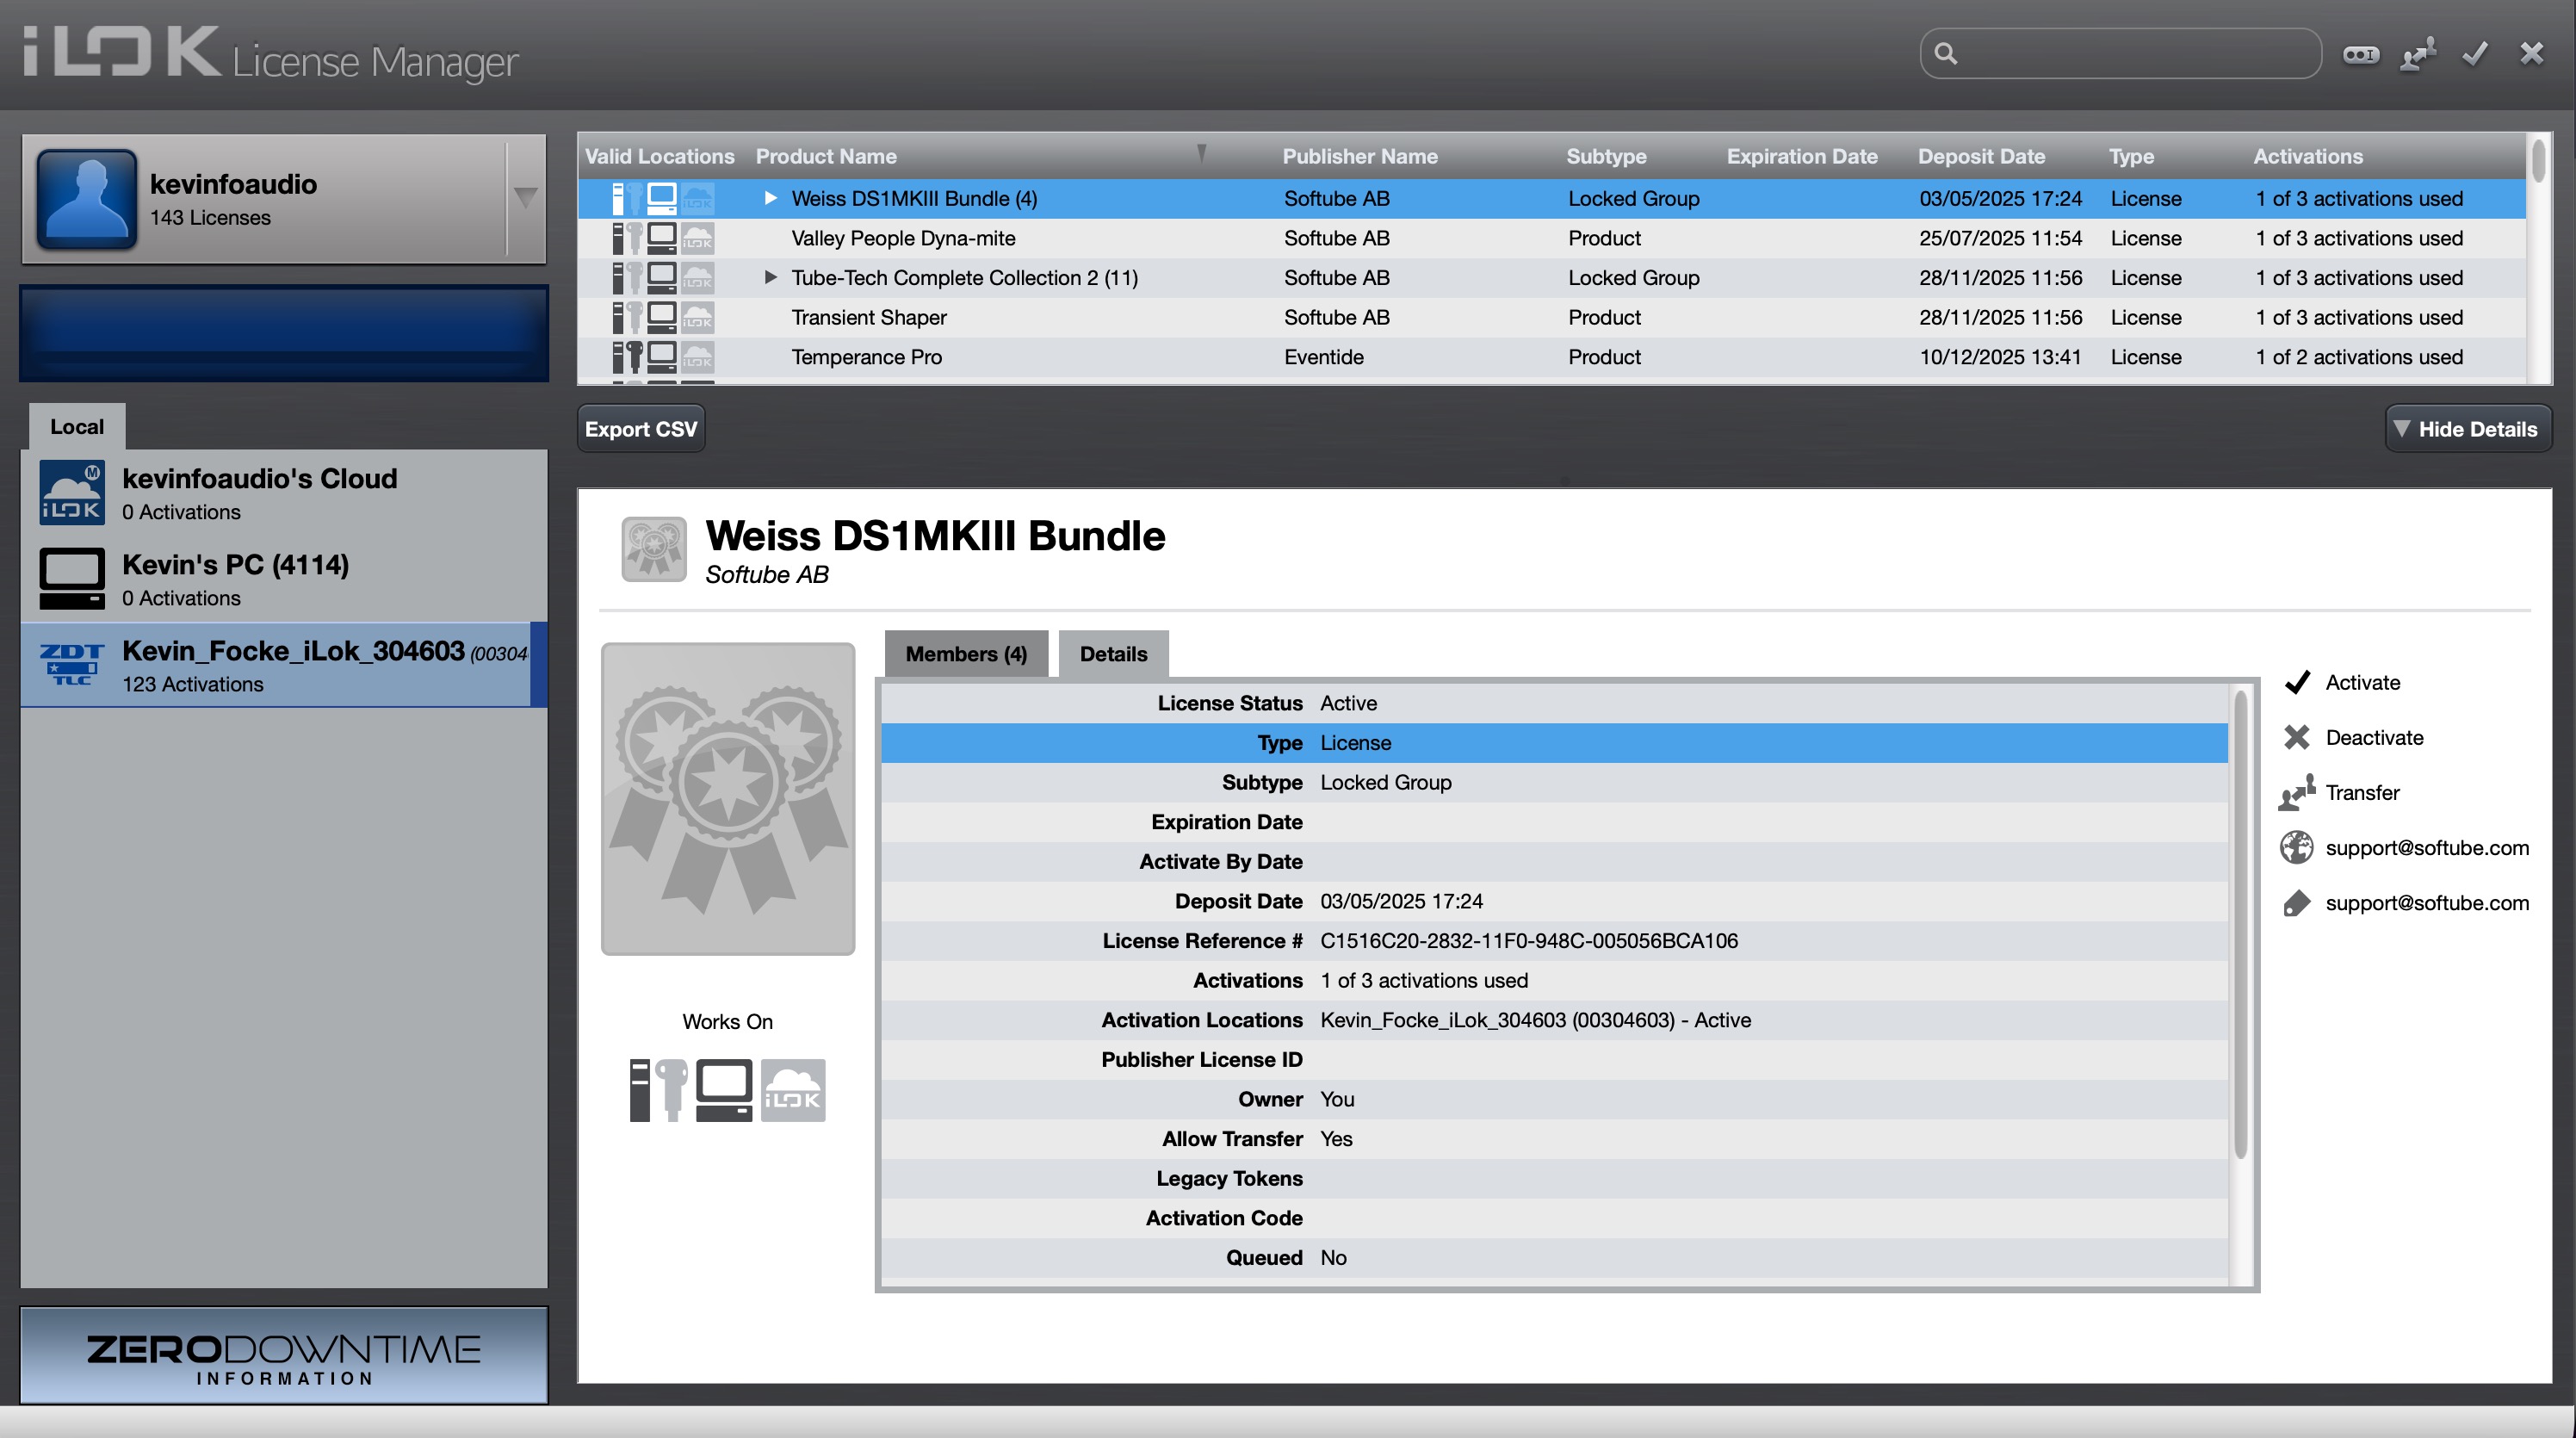Click the support@softube.com pencil link text
Image resolution: width=2576 pixels, height=1438 pixels.
click(2427, 903)
